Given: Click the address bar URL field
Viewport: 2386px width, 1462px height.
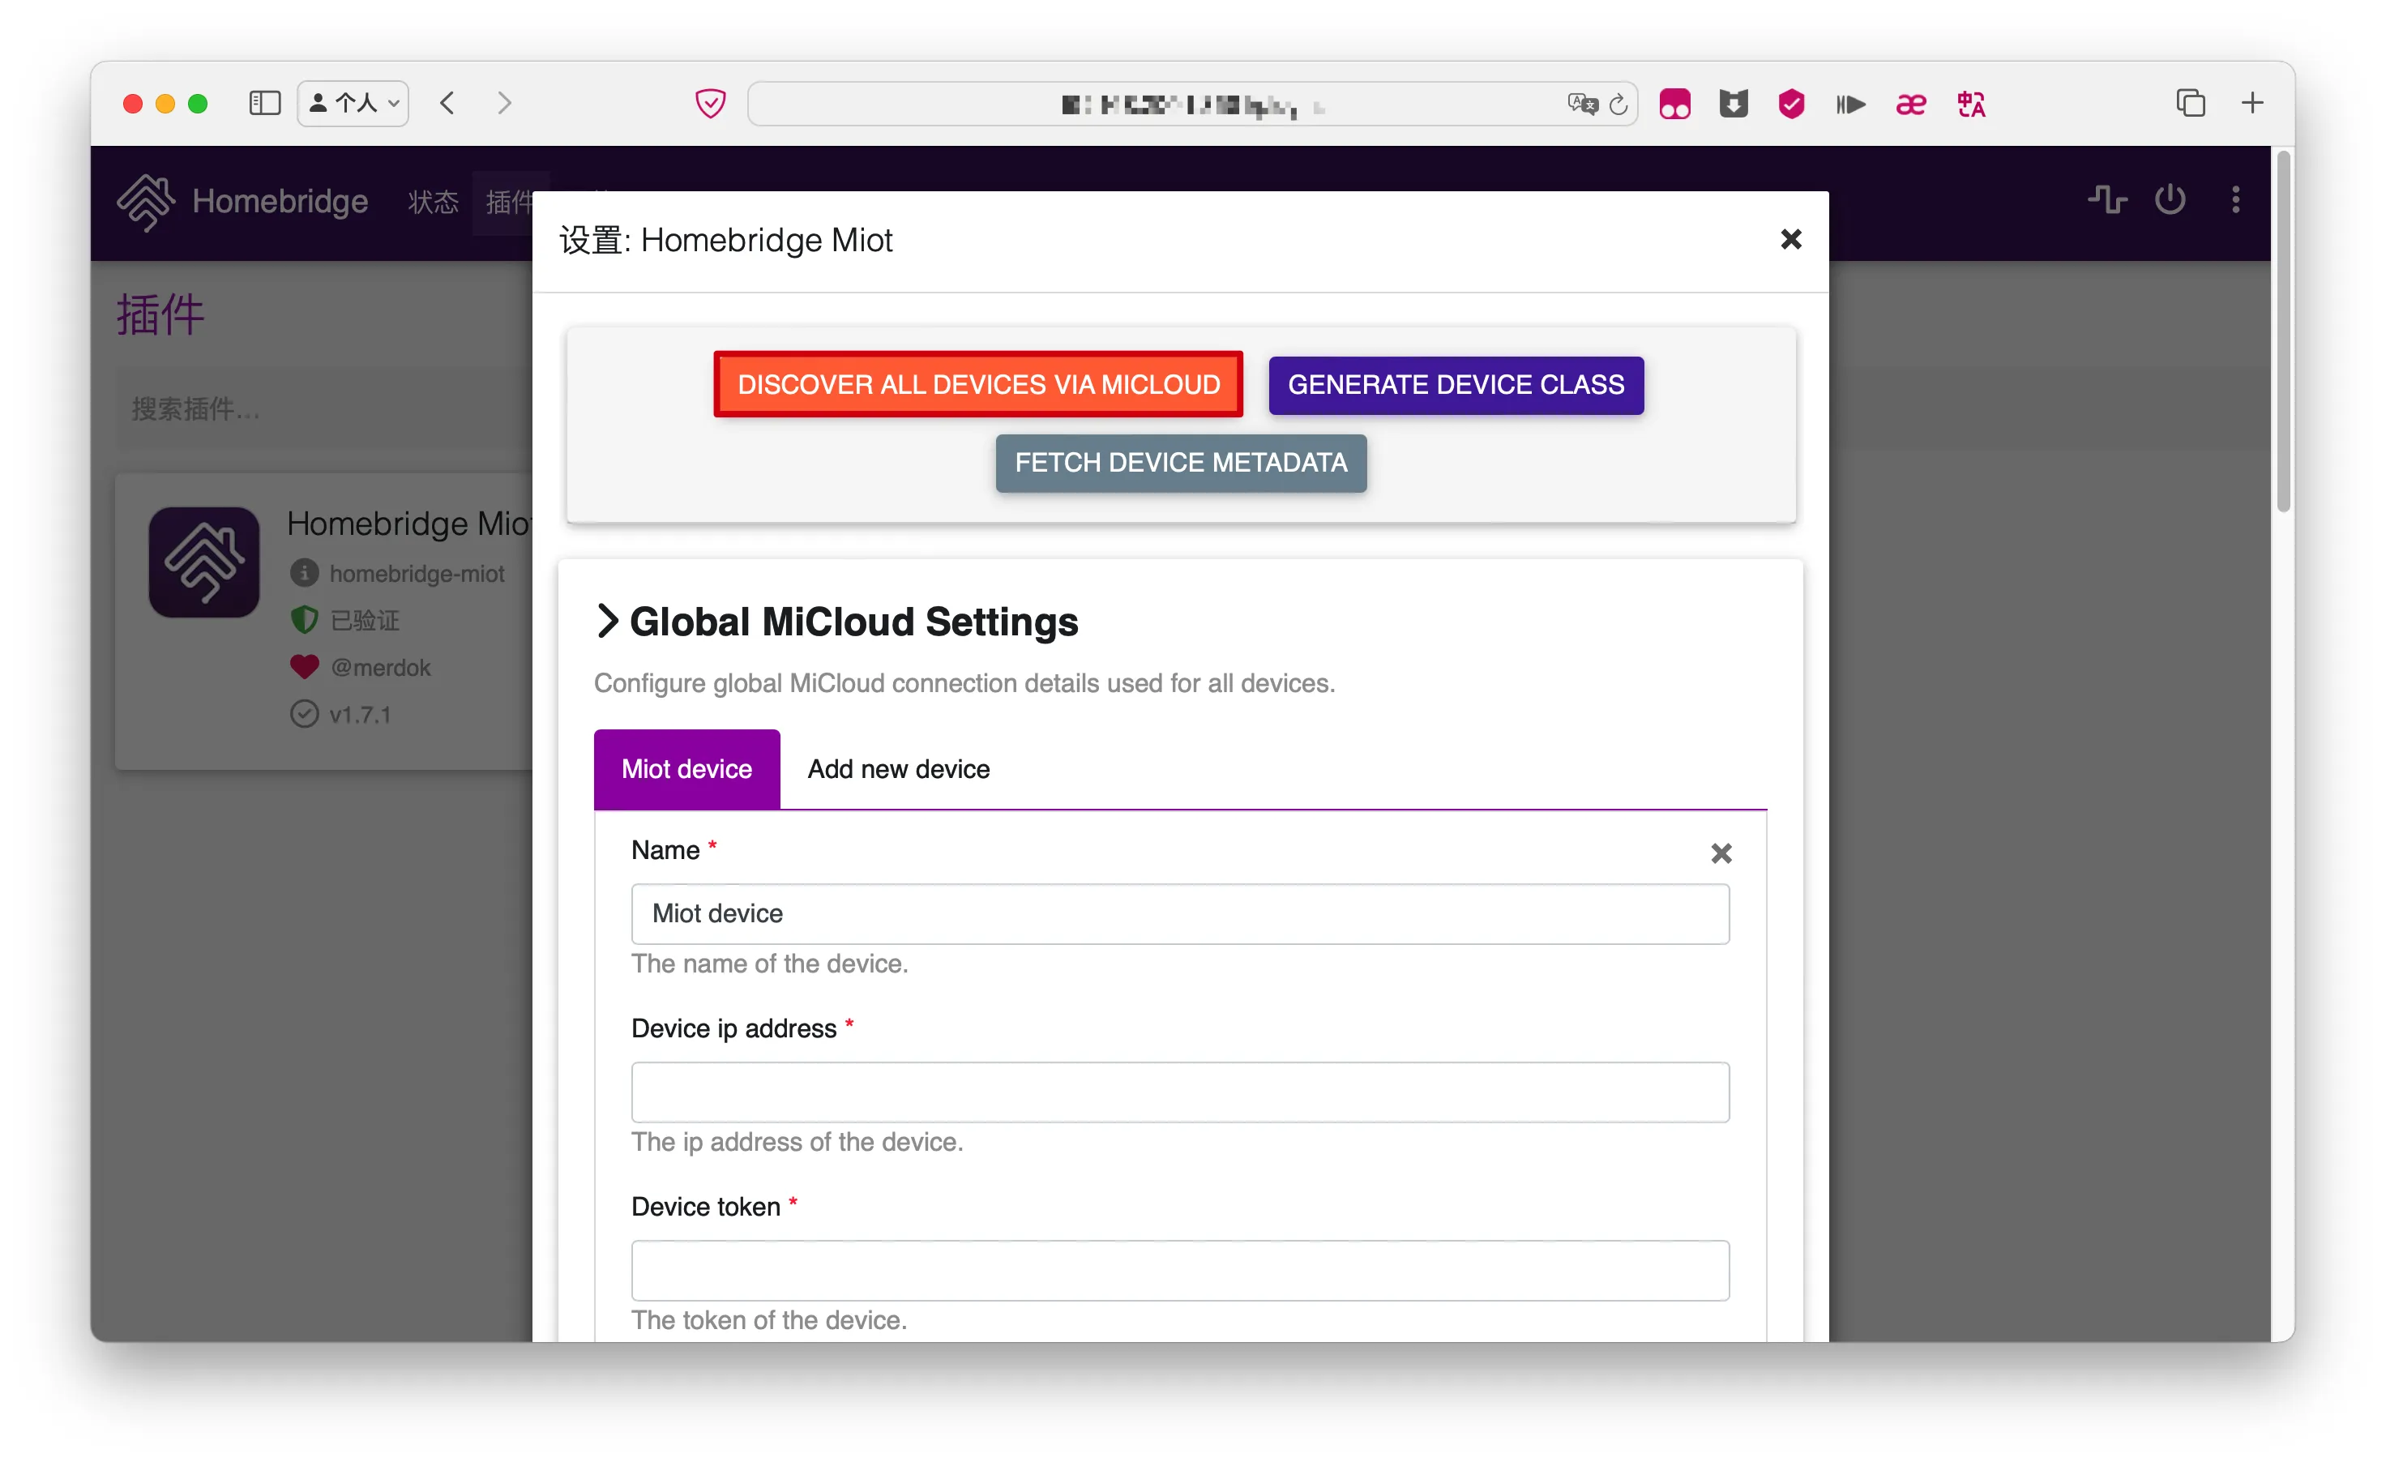Looking at the screenshot, I should 1191,104.
